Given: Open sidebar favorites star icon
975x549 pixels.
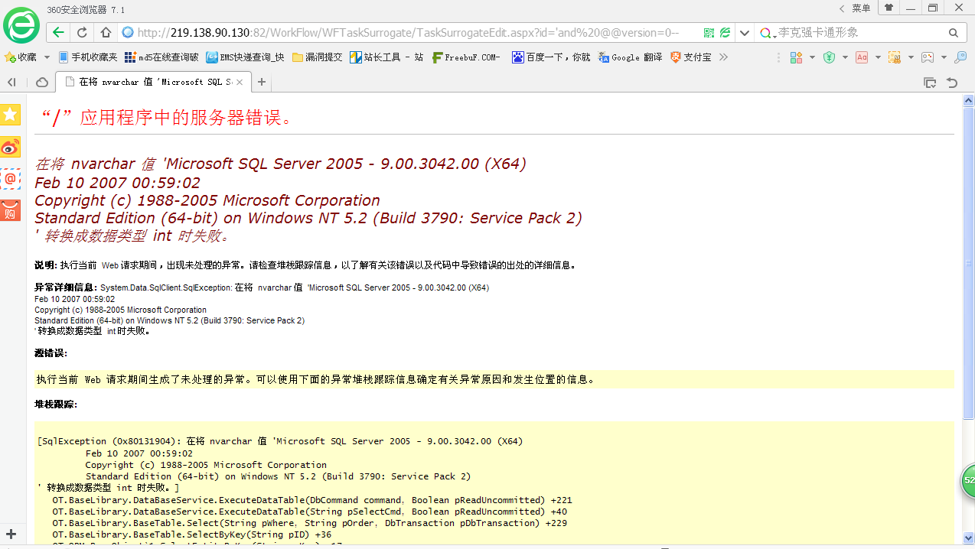Looking at the screenshot, I should [11, 115].
